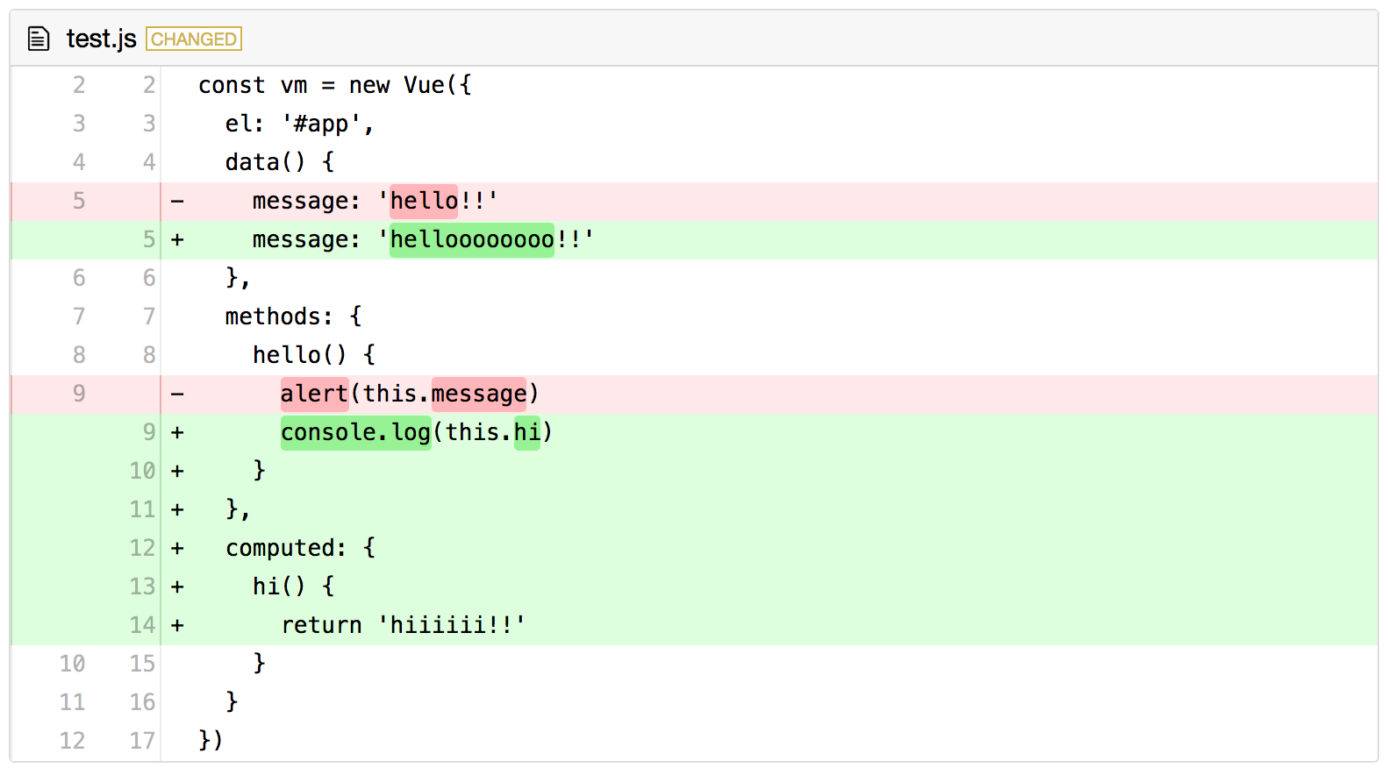Select old line number 12
The width and height of the screenshot is (1388, 775).
pos(73,741)
